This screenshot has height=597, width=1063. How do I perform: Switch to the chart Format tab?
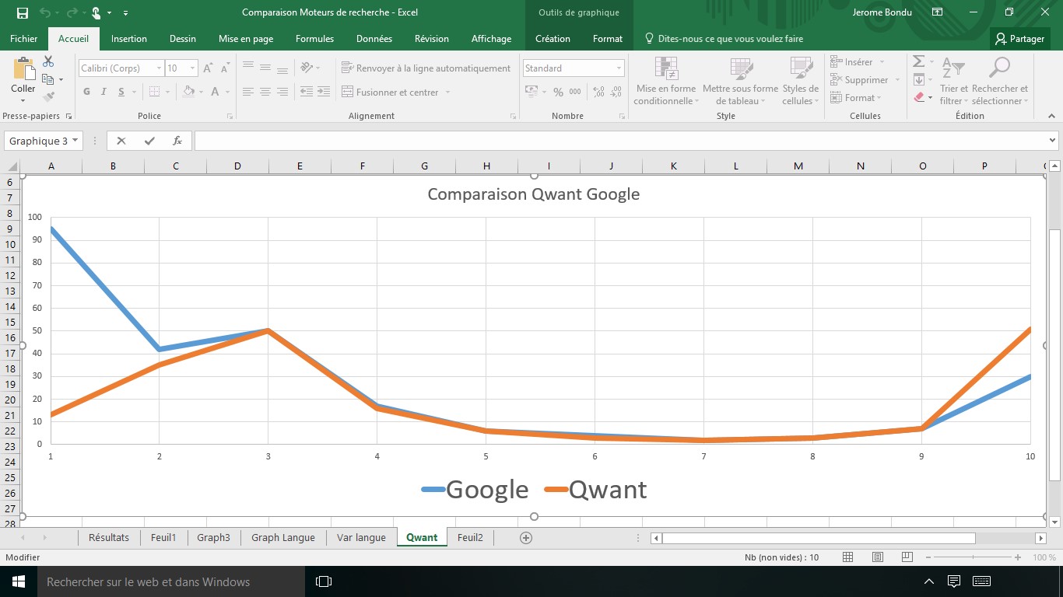[608, 39]
